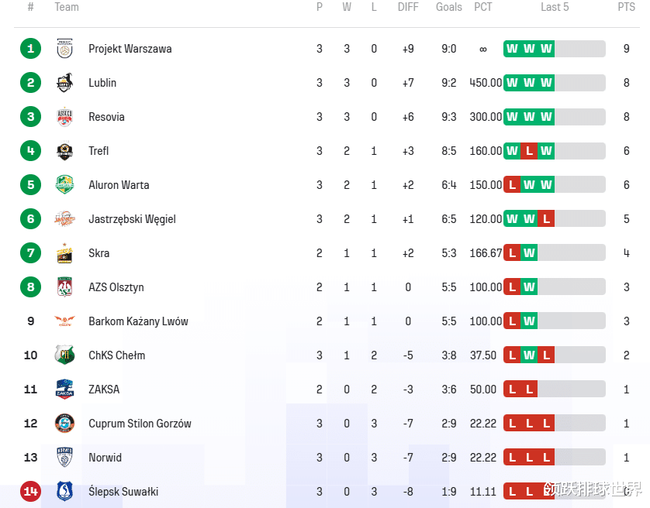Click the ZAKSA team logo
650x508 pixels.
[64, 390]
